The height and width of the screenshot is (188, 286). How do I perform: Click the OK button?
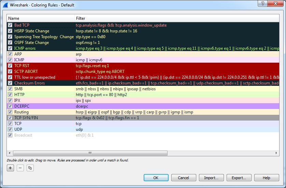[156, 178]
